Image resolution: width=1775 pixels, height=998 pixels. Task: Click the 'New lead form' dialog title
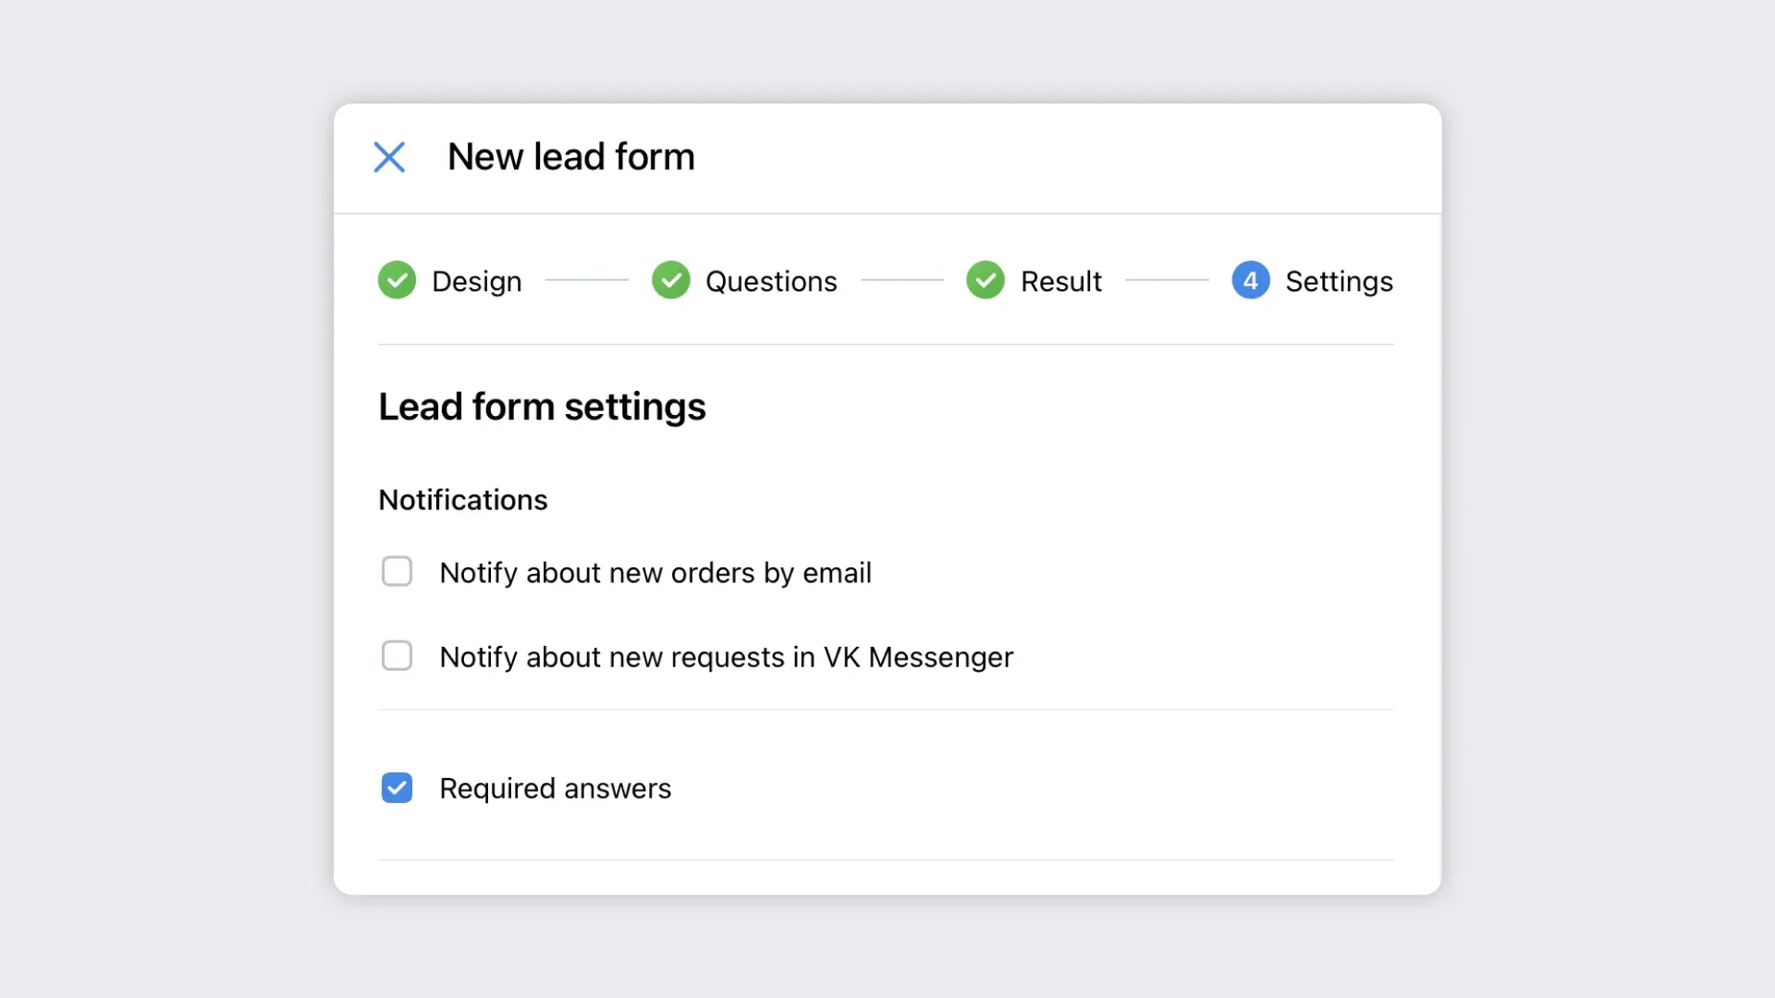coord(570,157)
